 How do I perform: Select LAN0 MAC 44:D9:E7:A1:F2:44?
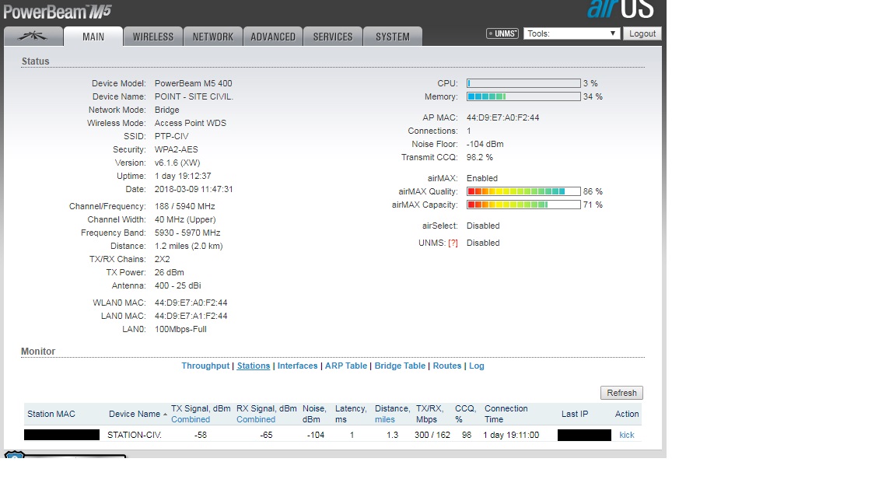[x=191, y=316]
